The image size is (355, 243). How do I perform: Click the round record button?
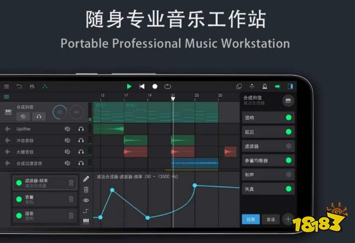pyautogui.click(x=155, y=87)
